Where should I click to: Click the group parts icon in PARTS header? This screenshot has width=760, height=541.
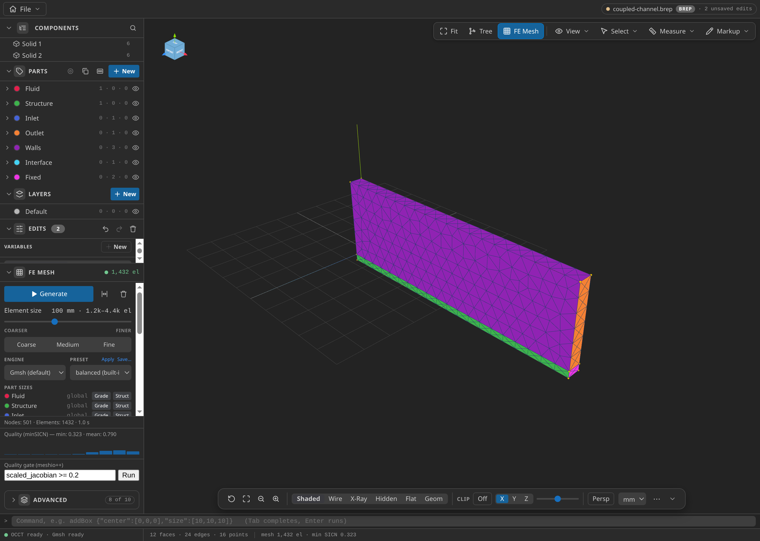100,71
